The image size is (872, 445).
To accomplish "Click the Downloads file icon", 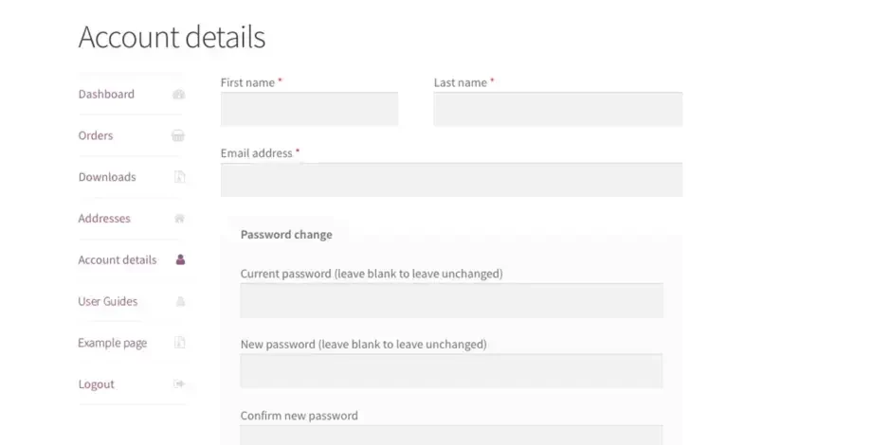I will (180, 177).
